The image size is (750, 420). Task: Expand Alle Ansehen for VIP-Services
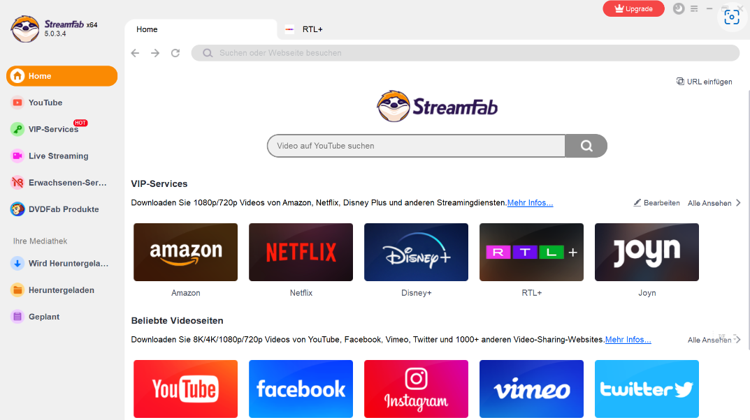pyautogui.click(x=714, y=203)
